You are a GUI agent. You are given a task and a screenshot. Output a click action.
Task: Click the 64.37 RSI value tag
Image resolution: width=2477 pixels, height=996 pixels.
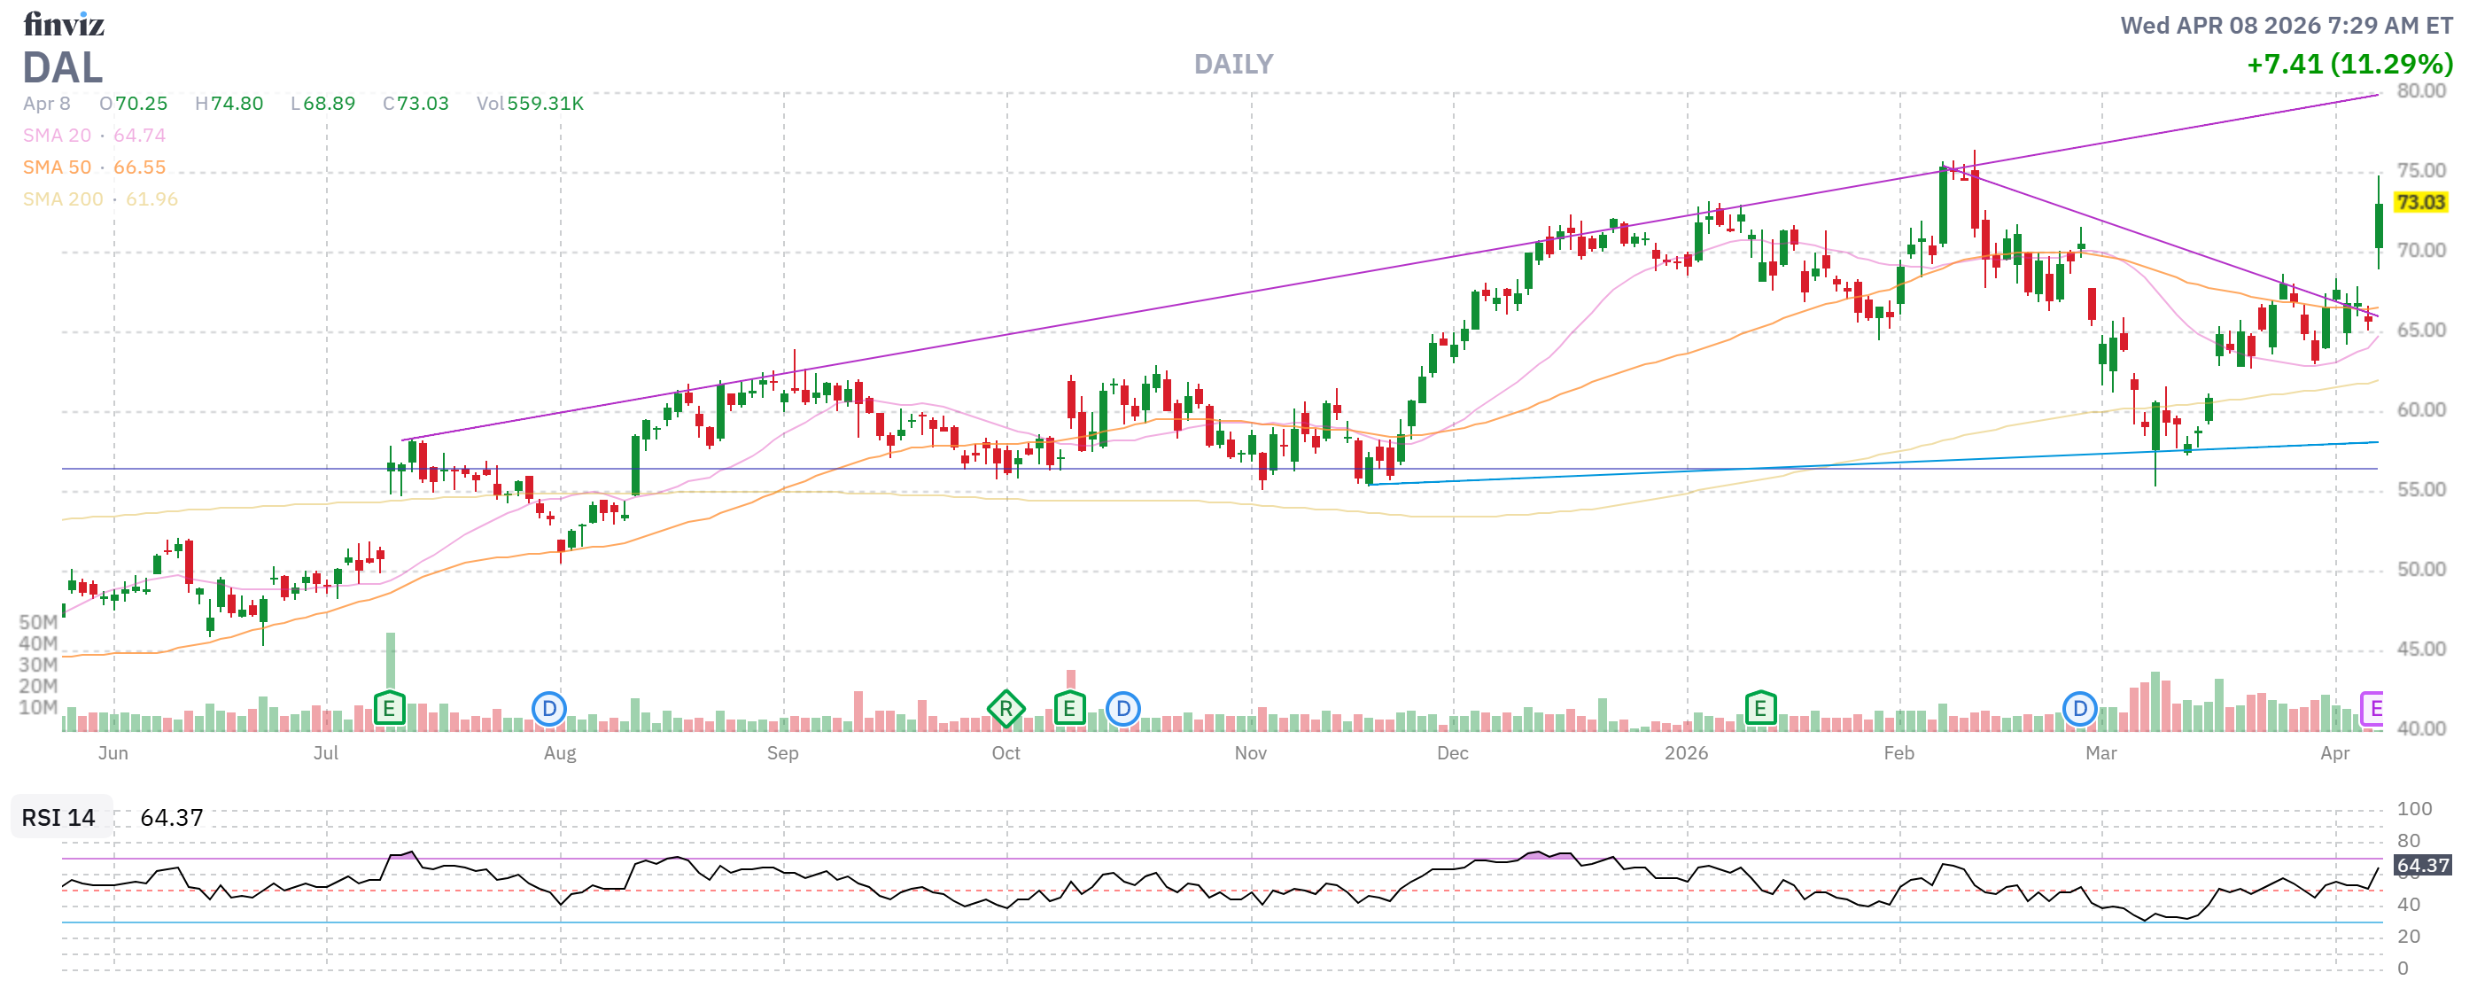coord(2422,865)
